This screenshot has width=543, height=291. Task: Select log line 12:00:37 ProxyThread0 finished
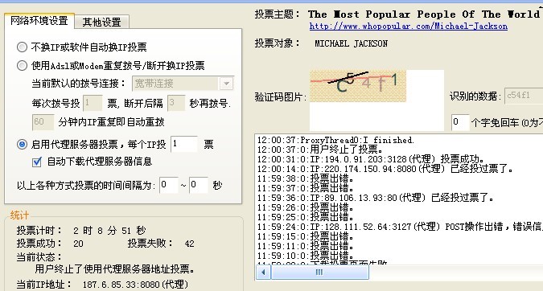click(x=335, y=140)
